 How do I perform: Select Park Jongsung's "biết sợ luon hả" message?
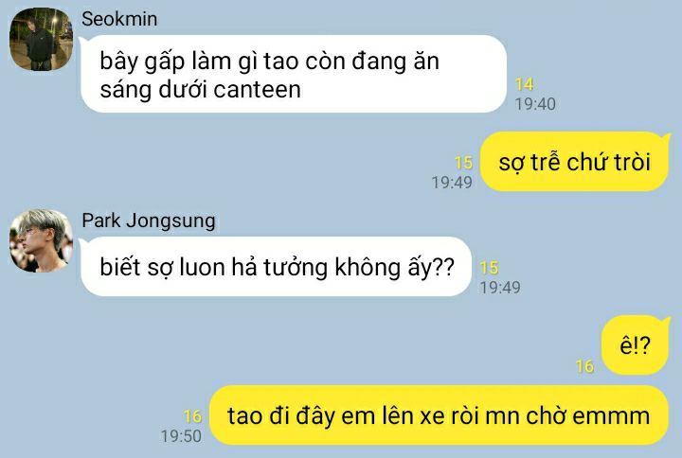[x=276, y=266]
